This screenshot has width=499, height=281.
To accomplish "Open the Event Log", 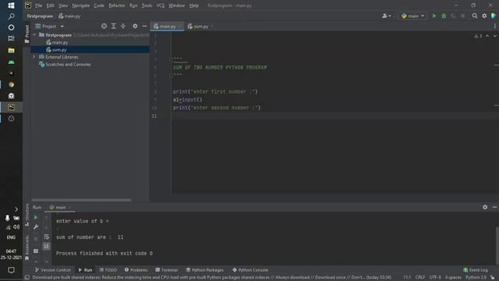I will tap(476, 270).
